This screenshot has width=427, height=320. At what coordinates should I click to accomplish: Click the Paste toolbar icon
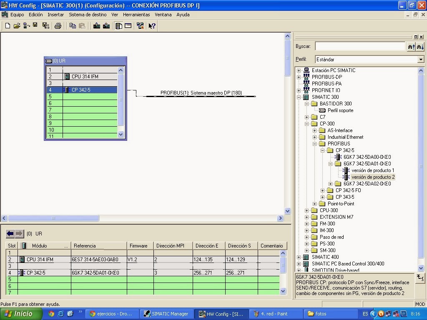click(82, 26)
